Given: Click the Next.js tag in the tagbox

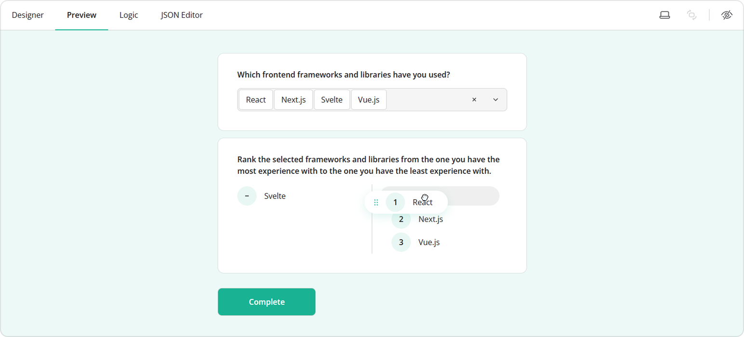Looking at the screenshot, I should coord(293,100).
